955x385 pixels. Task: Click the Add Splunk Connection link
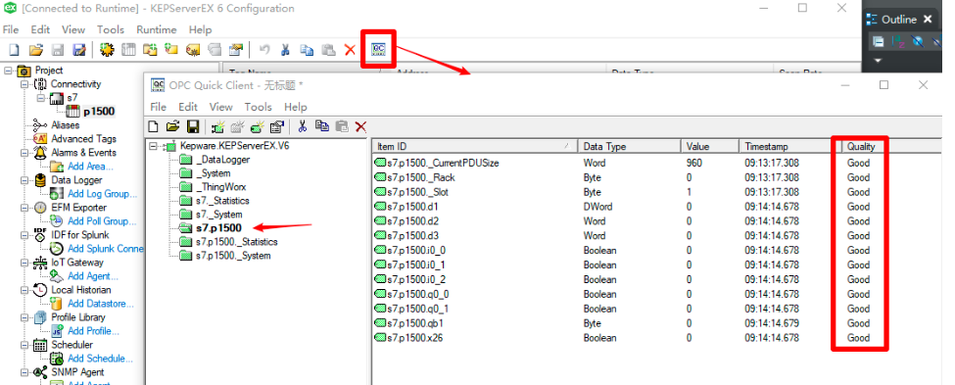pyautogui.click(x=106, y=249)
